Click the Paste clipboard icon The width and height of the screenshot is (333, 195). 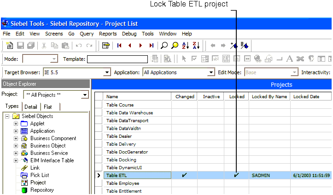coord(65,45)
